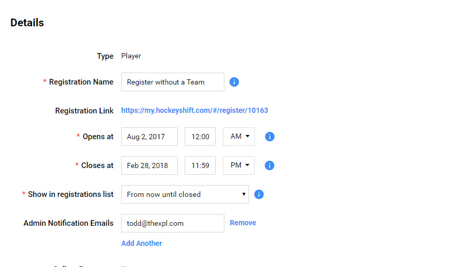475x267 pixels.
Task: Click the info icon on Opens at row
Action: pos(269,137)
